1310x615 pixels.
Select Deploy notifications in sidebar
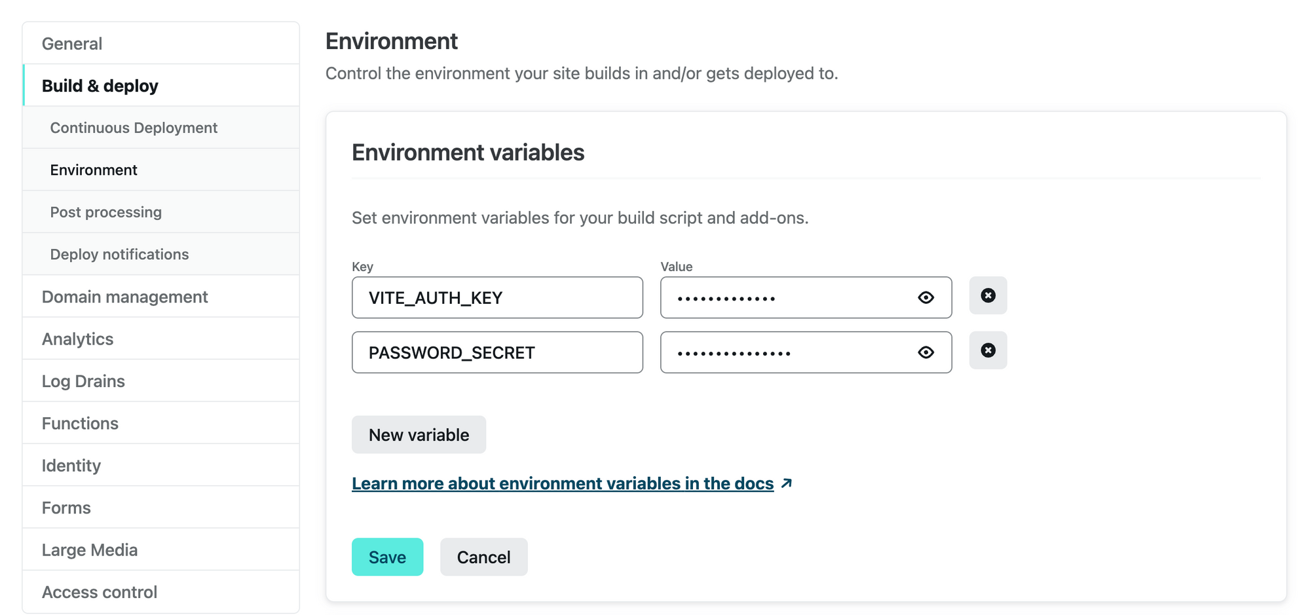point(119,255)
